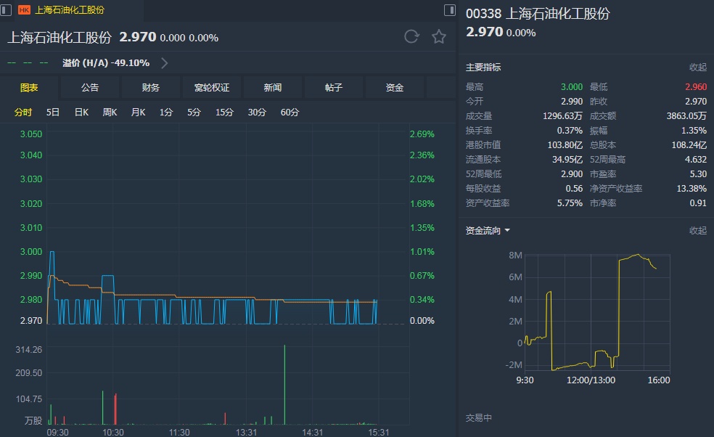Click the 昨收 value 2.970

click(x=696, y=102)
